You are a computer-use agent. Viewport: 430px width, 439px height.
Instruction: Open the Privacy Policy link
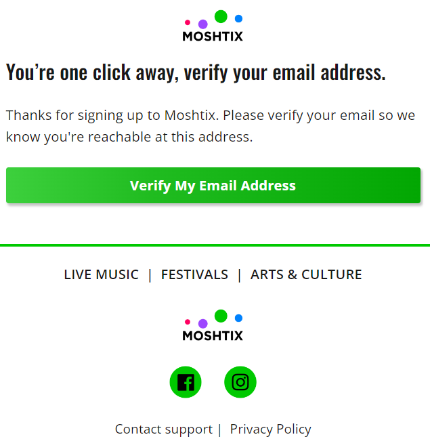pyautogui.click(x=271, y=429)
